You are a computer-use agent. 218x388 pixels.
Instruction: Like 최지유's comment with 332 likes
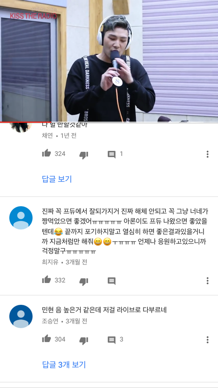[x=46, y=280]
